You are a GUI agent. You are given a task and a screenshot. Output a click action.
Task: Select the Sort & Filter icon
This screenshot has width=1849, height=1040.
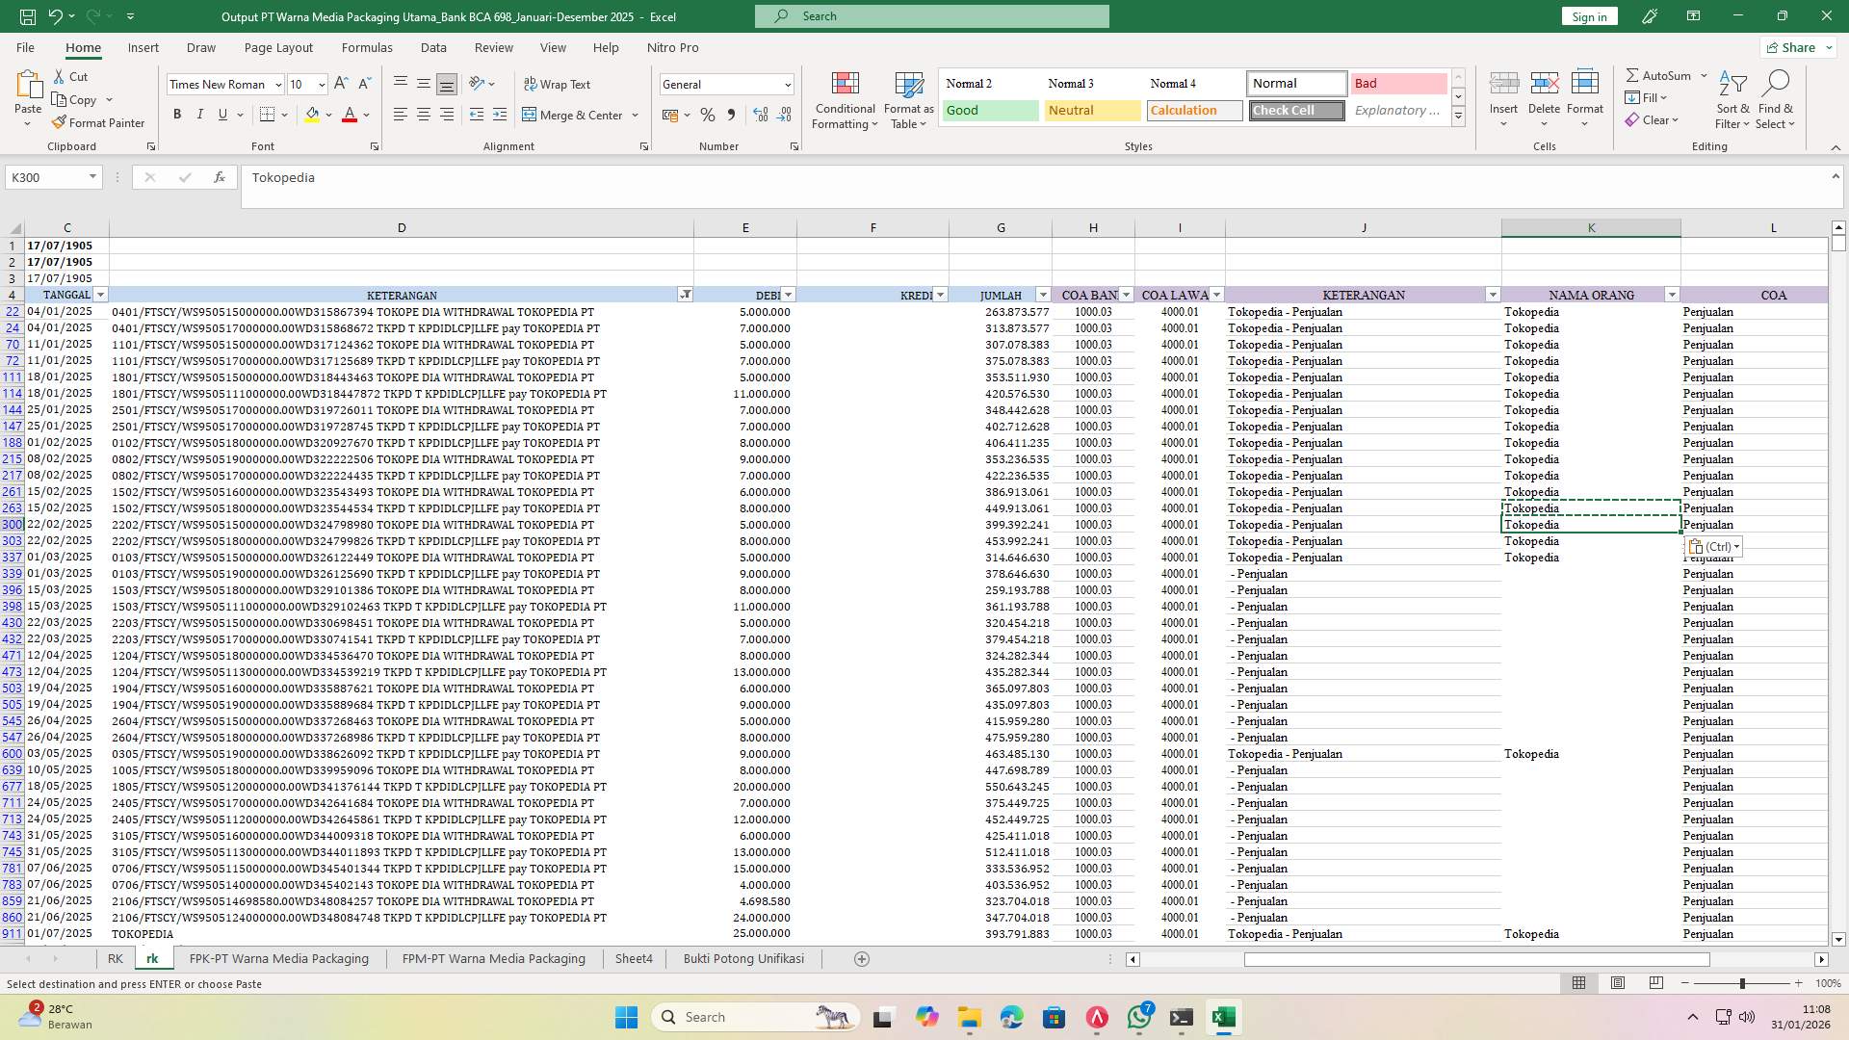(1732, 96)
